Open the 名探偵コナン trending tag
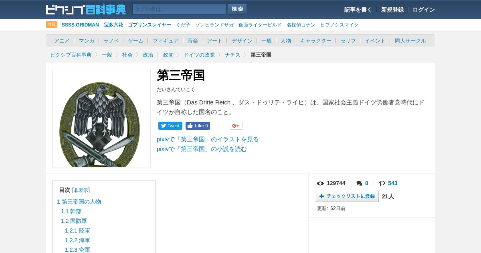The height and width of the screenshot is (253, 481). pyautogui.click(x=301, y=25)
